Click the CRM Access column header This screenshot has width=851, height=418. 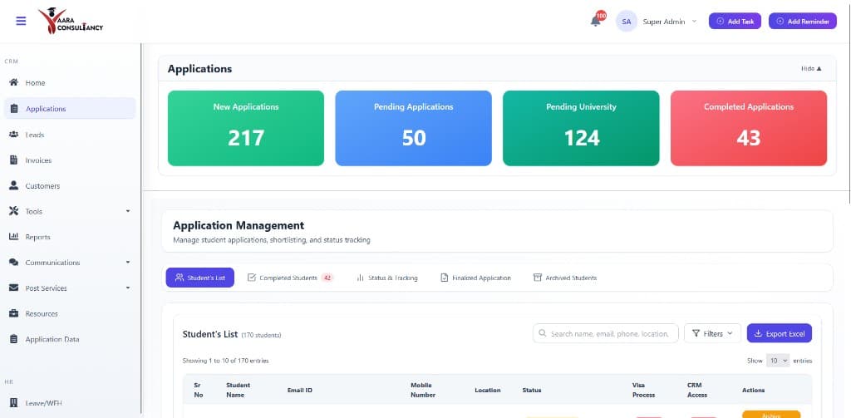pyautogui.click(x=697, y=390)
